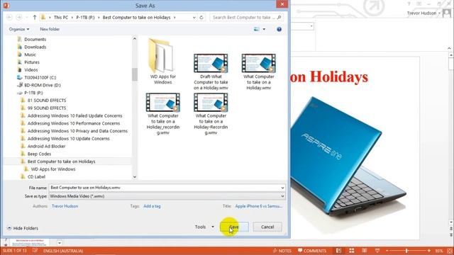
Task: Go up one folder level arrow
Action: (35, 17)
